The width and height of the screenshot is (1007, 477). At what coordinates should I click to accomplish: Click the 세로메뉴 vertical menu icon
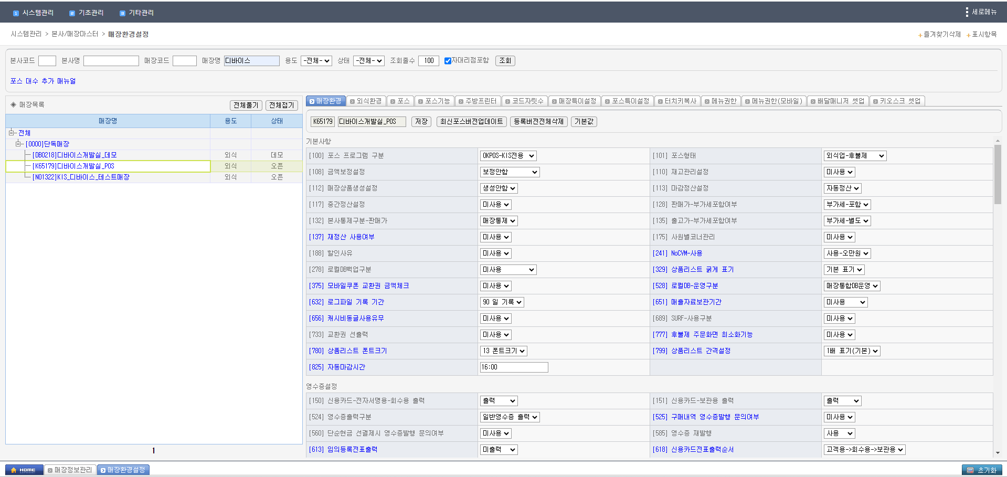pyautogui.click(x=967, y=12)
